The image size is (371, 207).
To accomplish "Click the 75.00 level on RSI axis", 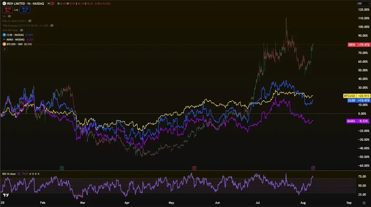I will click(361, 177).
